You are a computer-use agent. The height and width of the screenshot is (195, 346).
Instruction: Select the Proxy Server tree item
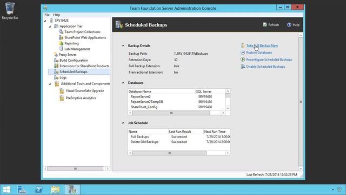coord(68,55)
